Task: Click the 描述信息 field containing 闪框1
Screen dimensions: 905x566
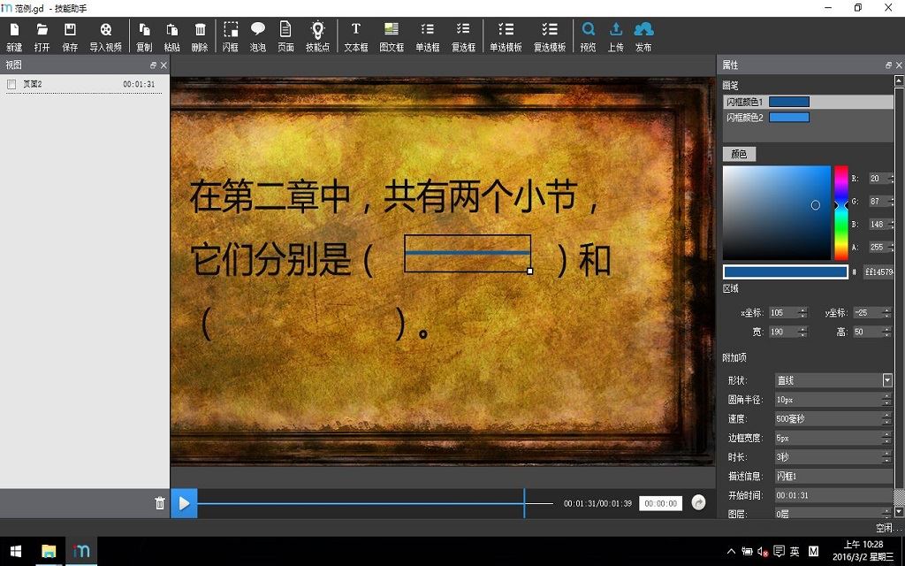Action: click(x=833, y=476)
